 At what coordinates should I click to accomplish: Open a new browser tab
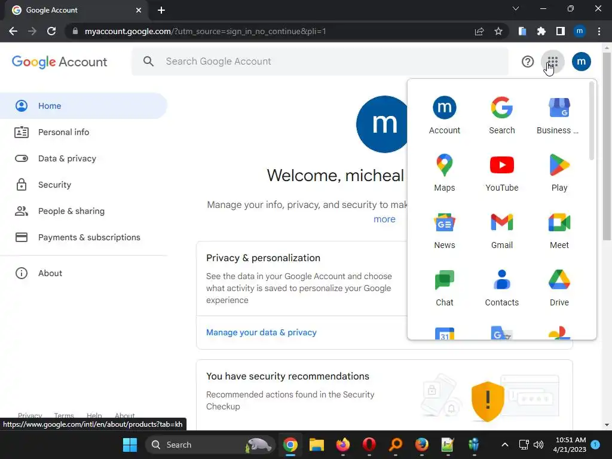click(x=161, y=10)
